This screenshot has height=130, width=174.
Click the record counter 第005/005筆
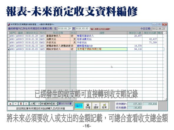pos(65,104)
